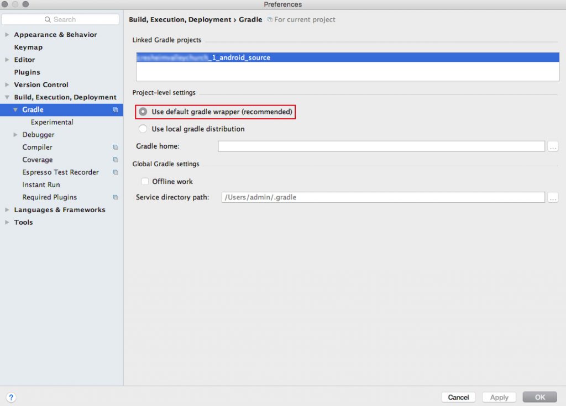Screen dimensions: 566x406
Task: Select Use default gradle wrapper option
Action: point(143,112)
